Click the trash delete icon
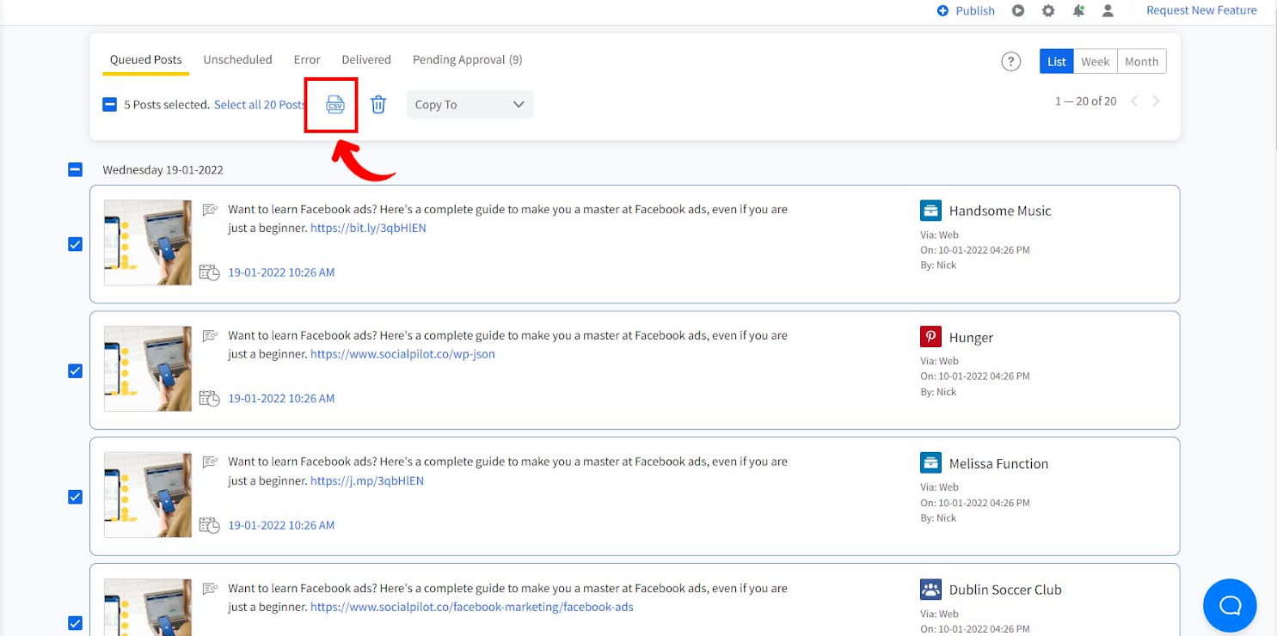 point(378,105)
